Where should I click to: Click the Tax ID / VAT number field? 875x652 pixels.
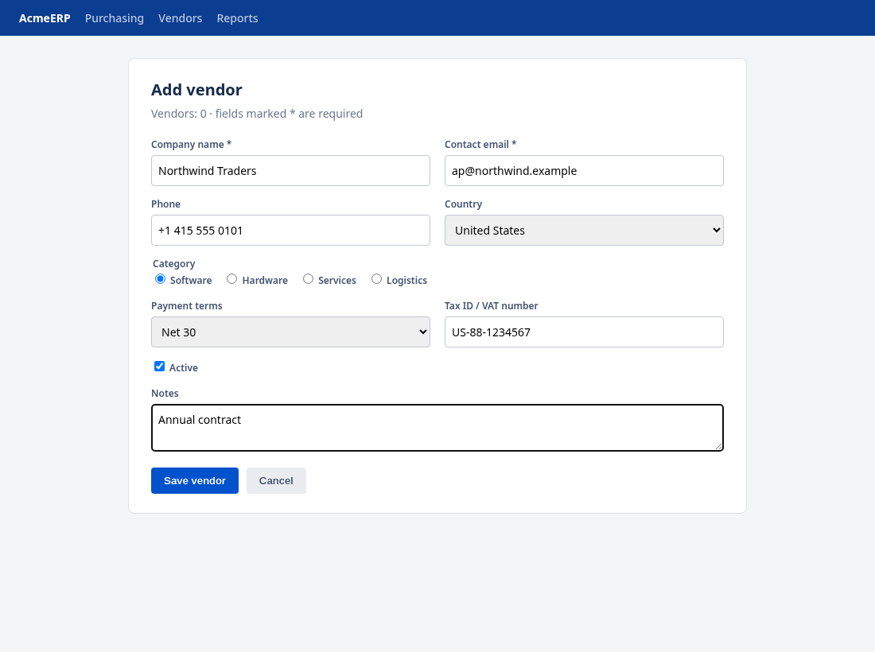point(585,332)
